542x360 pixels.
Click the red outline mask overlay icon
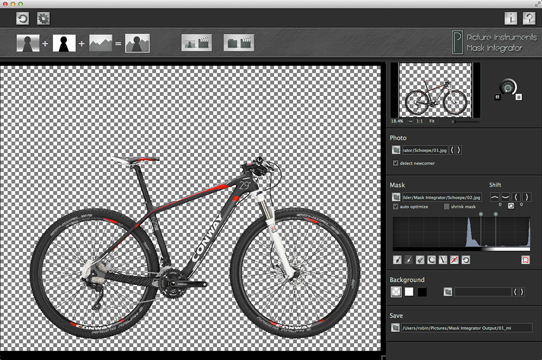526,260
